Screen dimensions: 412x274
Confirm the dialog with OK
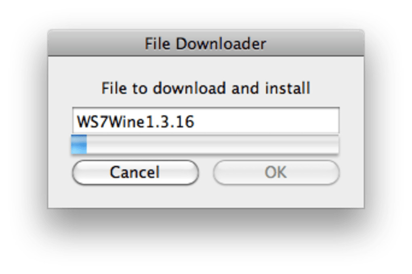[276, 172]
